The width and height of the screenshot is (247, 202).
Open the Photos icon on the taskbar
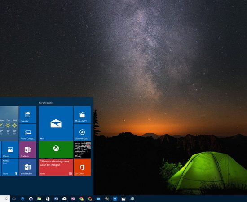(x=123, y=199)
